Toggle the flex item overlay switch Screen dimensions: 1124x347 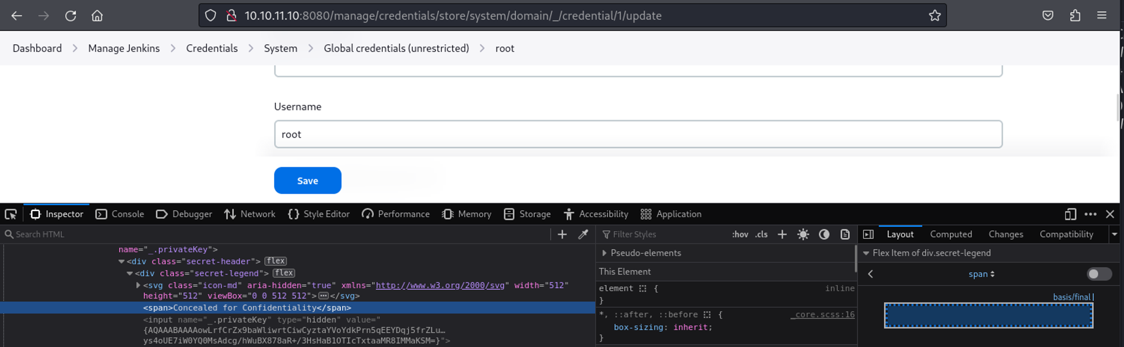[x=1099, y=274]
